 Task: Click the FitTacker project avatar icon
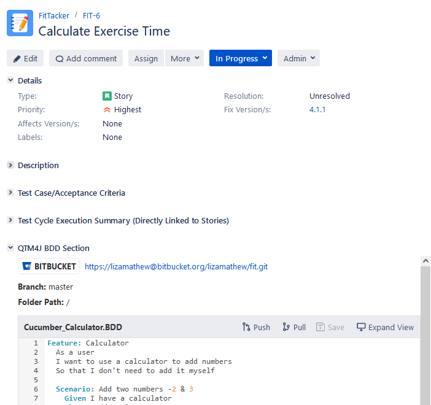[20, 23]
